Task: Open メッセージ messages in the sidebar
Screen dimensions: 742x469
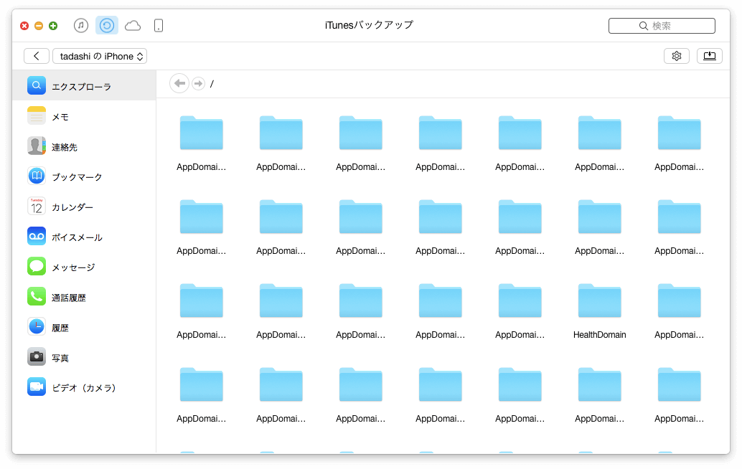Action: pos(84,267)
